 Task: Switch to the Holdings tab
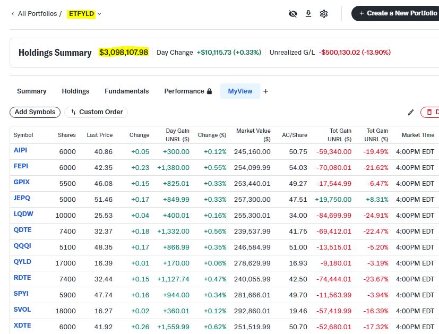(x=75, y=91)
